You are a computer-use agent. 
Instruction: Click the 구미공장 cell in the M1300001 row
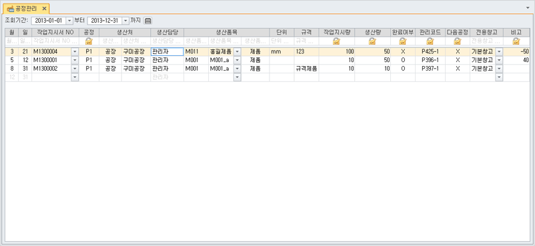[136, 61]
